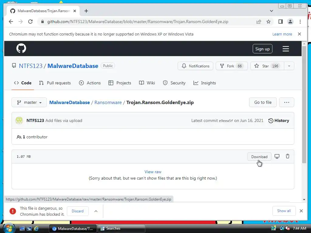311x233 pixels.
Task: Click the share page icon in address bar
Action: 259,22
